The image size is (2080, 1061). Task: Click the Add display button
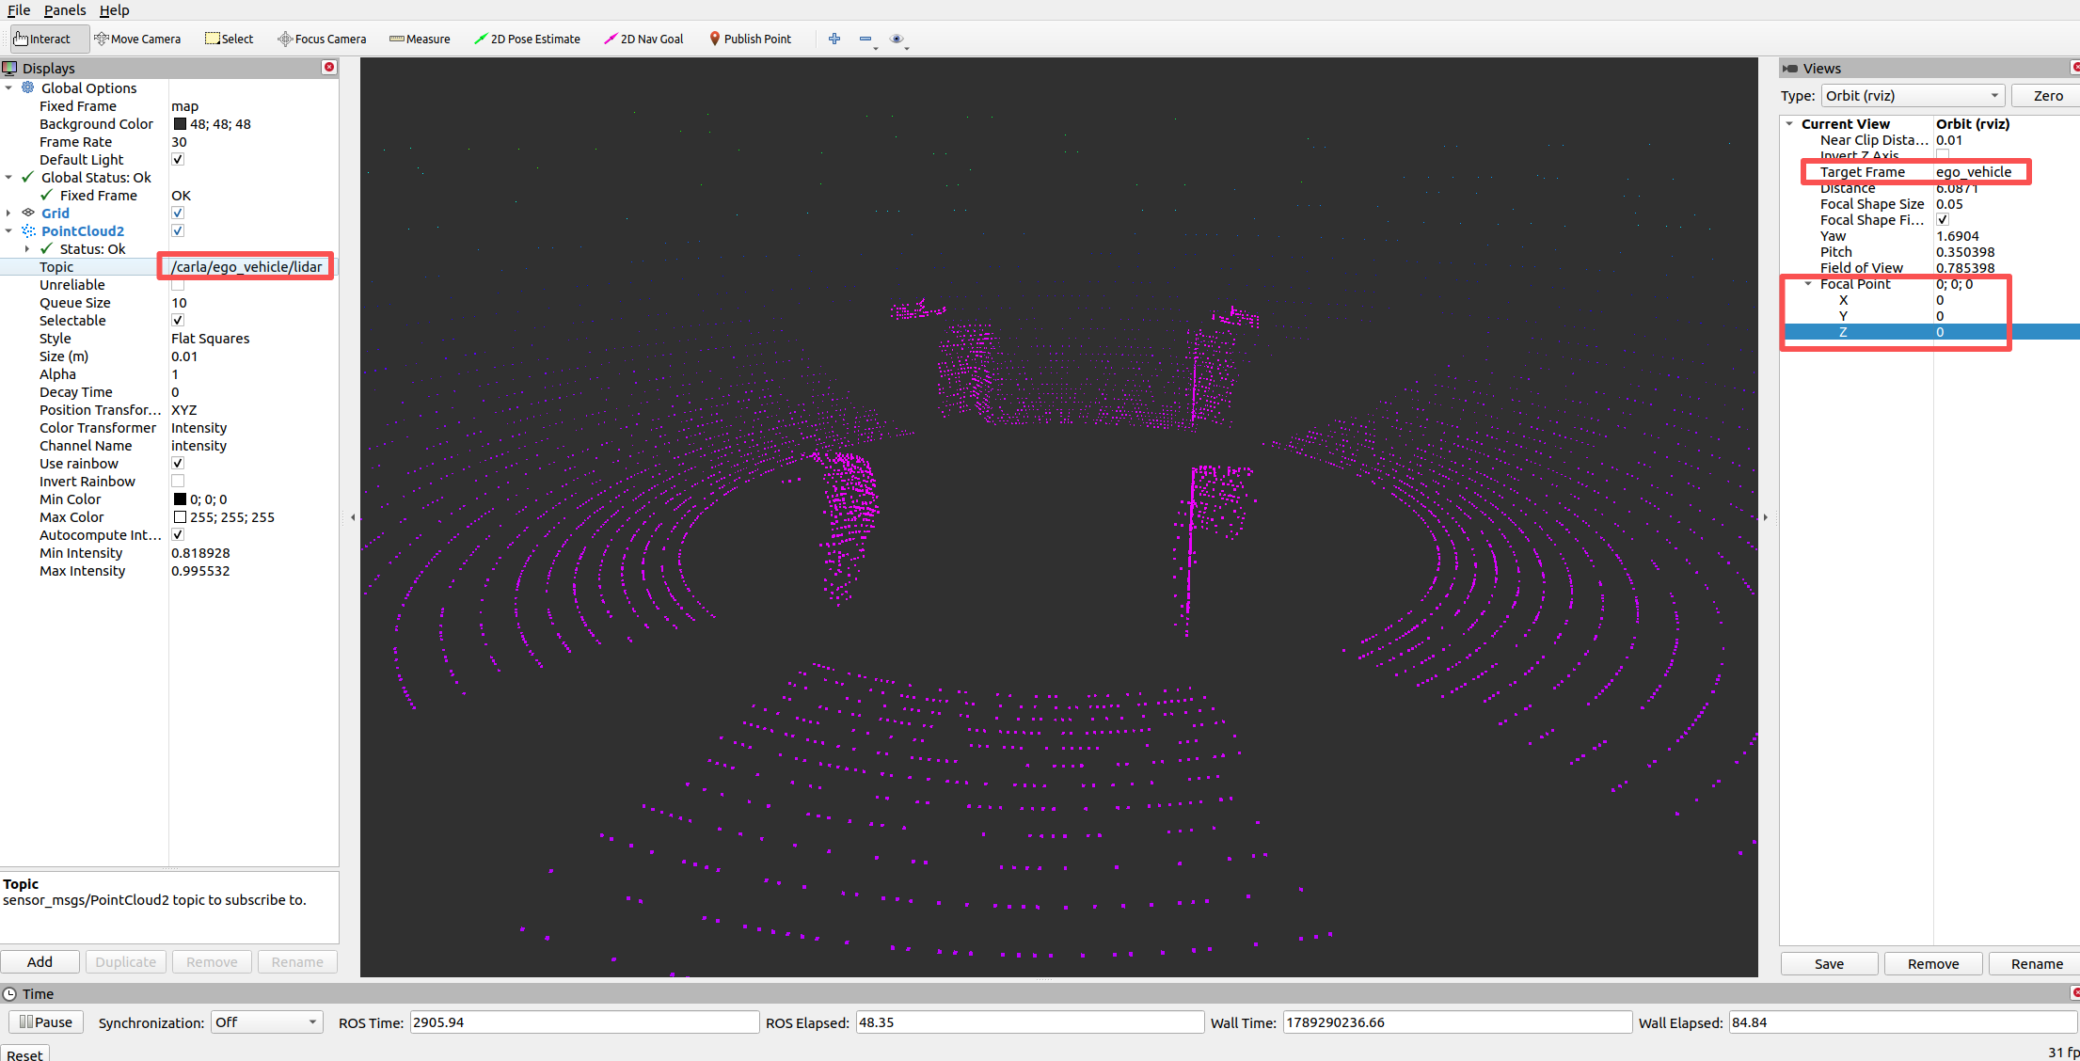[x=40, y=962]
